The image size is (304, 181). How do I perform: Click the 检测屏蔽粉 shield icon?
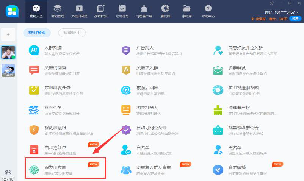coord(34,130)
